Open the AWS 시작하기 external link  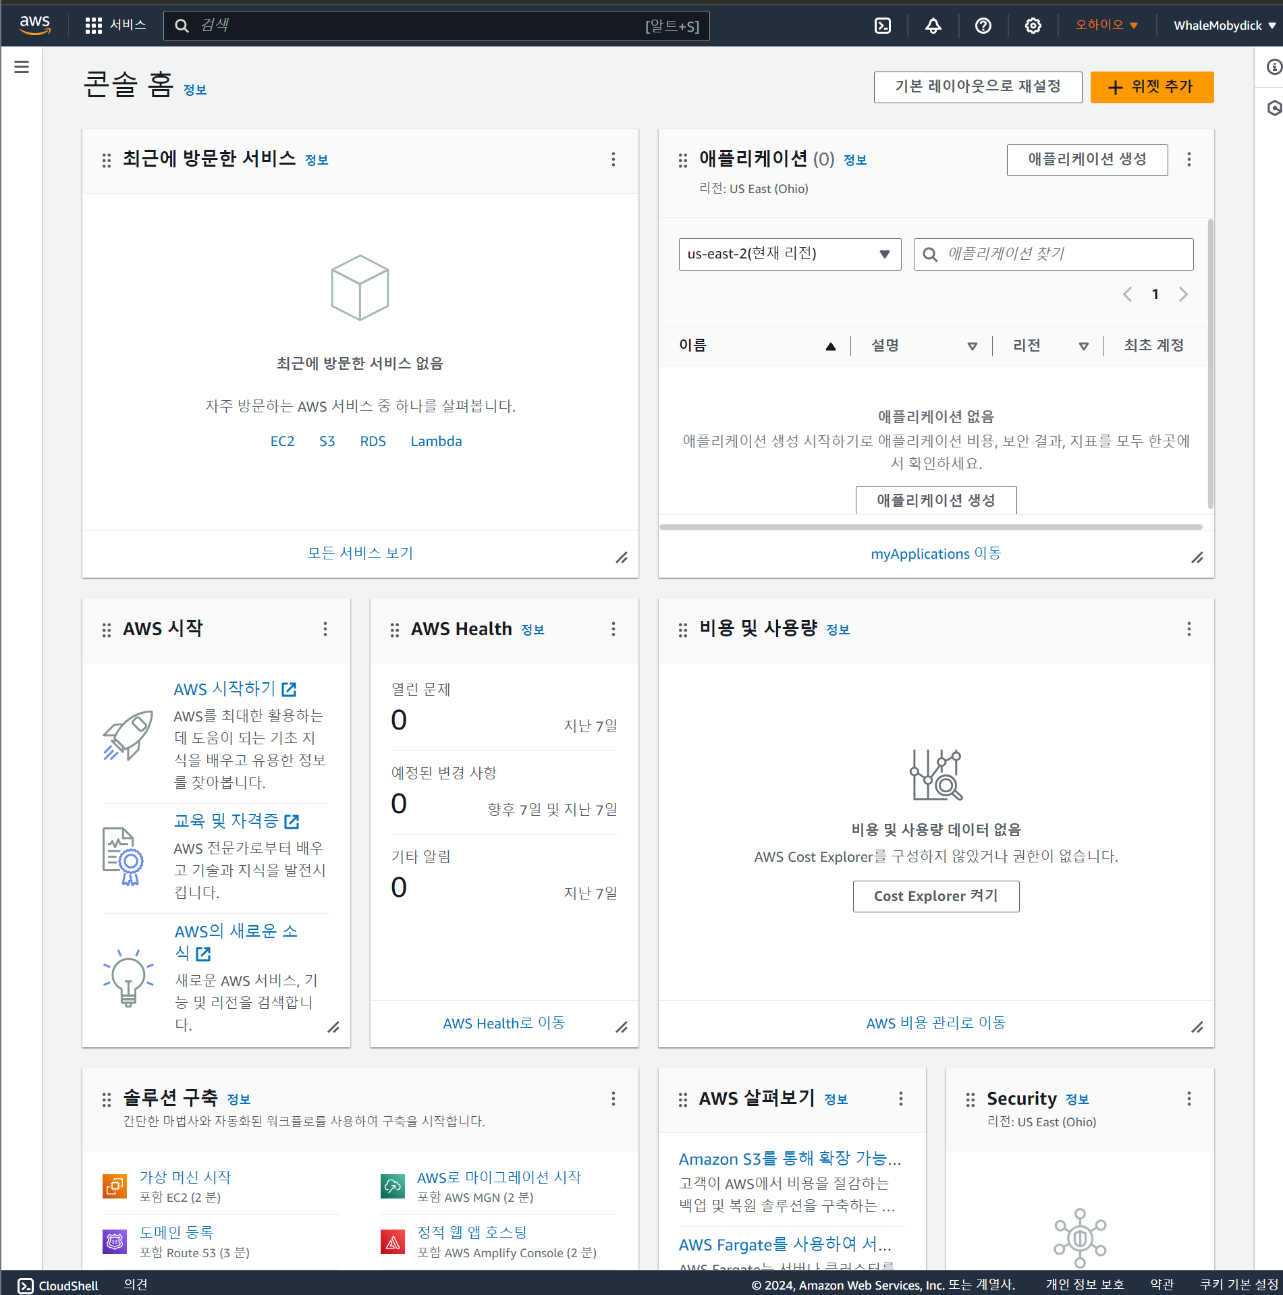(236, 689)
